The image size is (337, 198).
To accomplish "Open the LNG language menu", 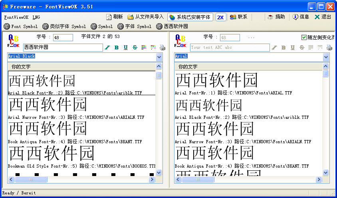I will [x=36, y=17].
